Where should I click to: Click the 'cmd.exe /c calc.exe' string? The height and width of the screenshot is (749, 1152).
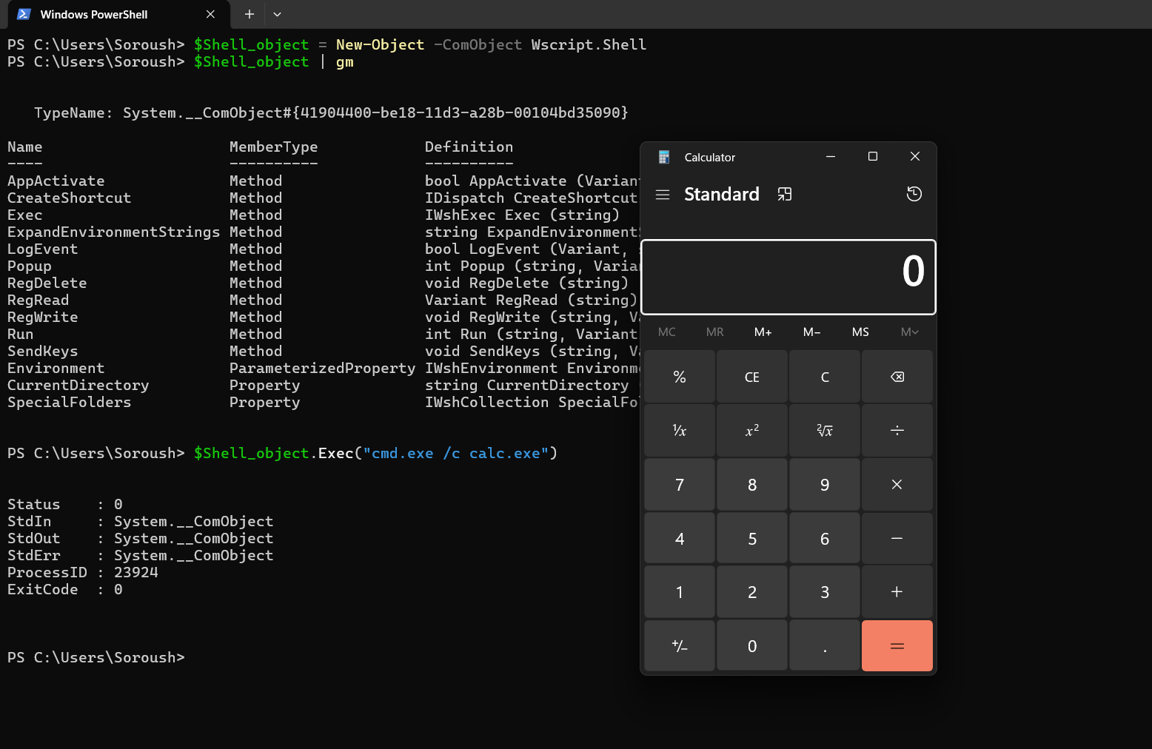pyautogui.click(x=456, y=454)
